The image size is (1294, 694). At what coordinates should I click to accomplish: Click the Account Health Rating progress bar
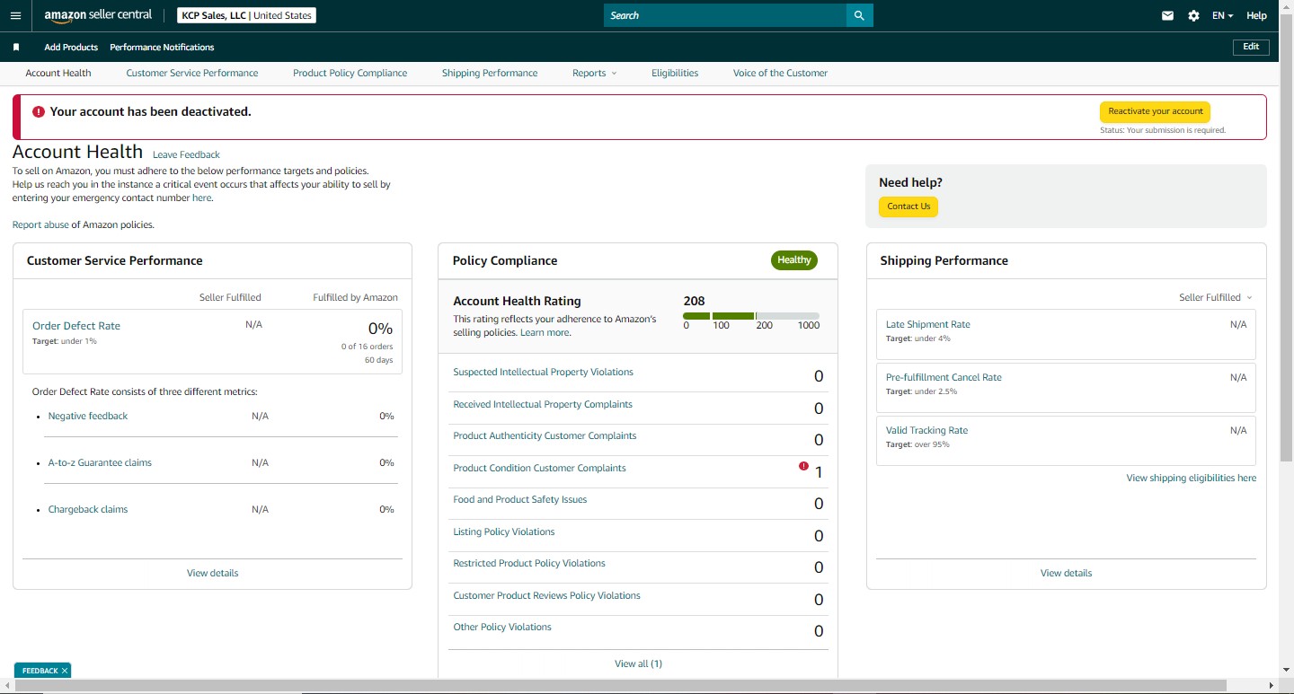[751, 316]
